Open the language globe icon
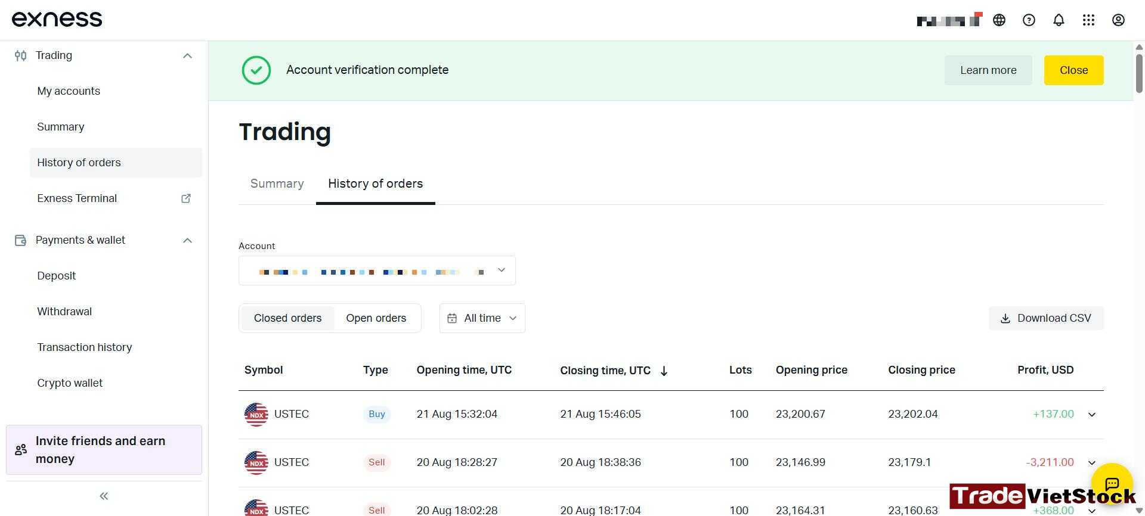Screen dimensions: 1145x516 999,20
